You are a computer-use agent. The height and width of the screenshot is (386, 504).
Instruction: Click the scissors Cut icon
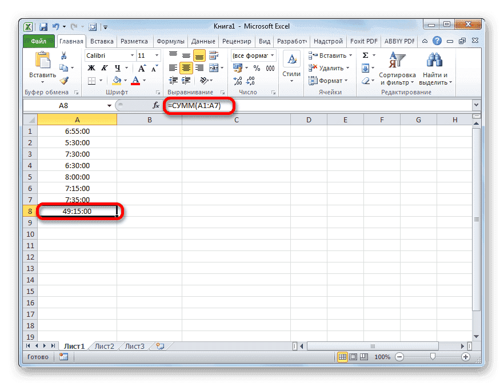[64, 55]
